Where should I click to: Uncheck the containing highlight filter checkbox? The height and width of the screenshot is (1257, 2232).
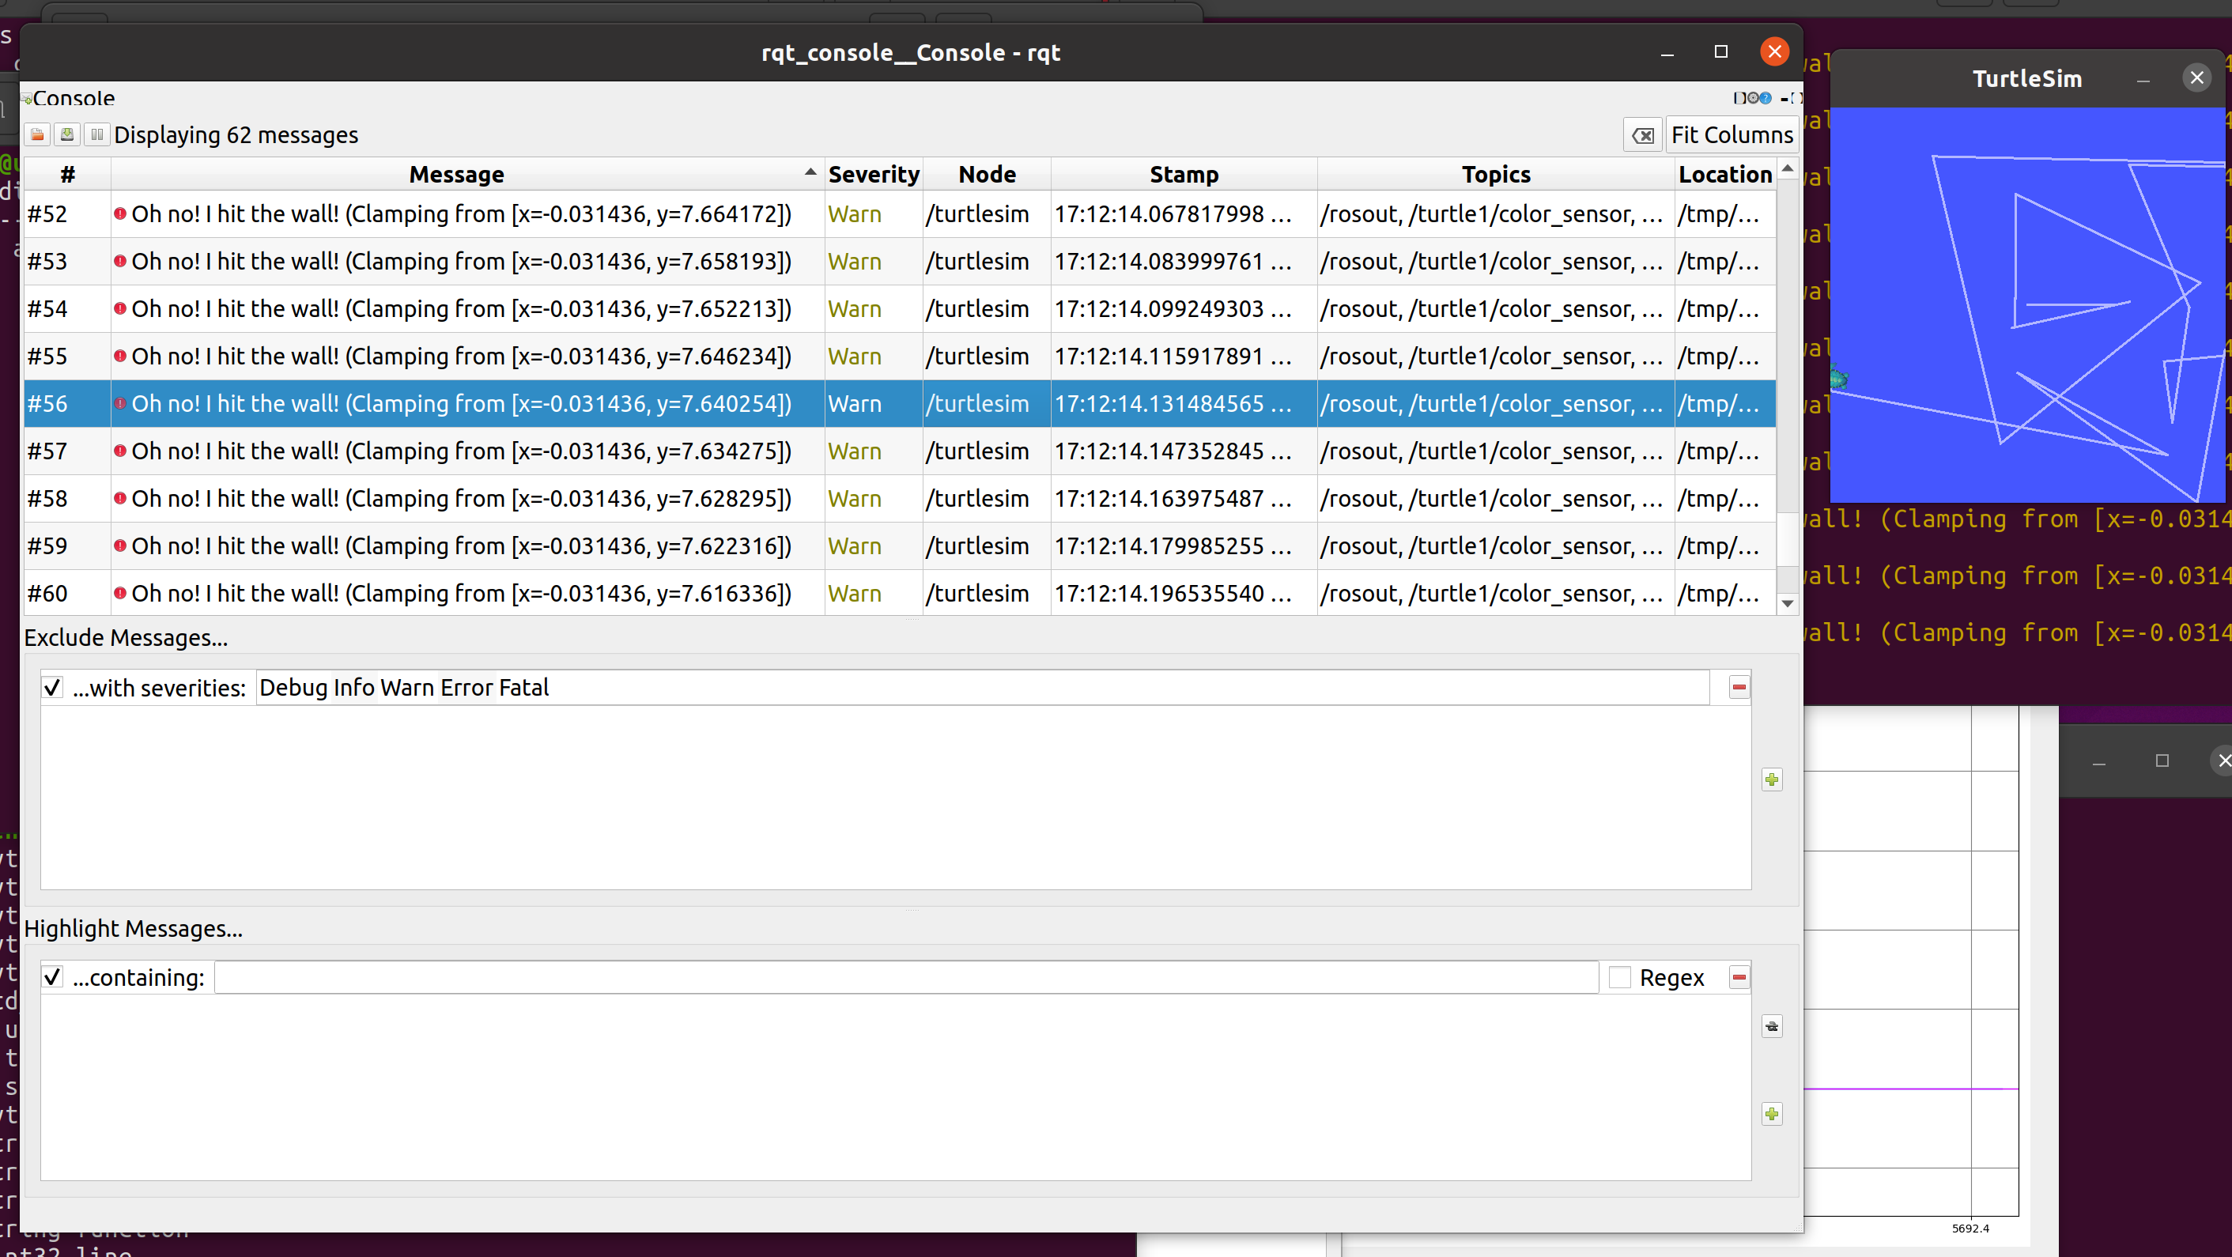tap(53, 977)
